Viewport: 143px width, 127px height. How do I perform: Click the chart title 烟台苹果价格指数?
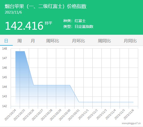pyautogui.click(x=46, y=6)
